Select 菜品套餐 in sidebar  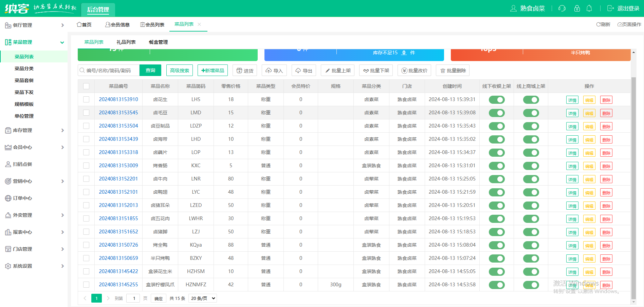tap(24, 80)
